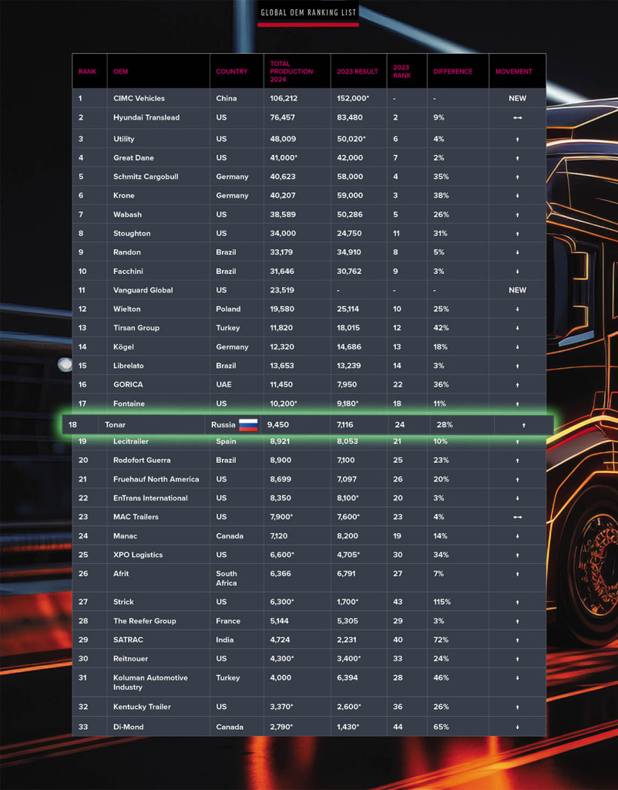
Task: Click 'Fruehauf North America' OEM name
Action: tap(156, 480)
